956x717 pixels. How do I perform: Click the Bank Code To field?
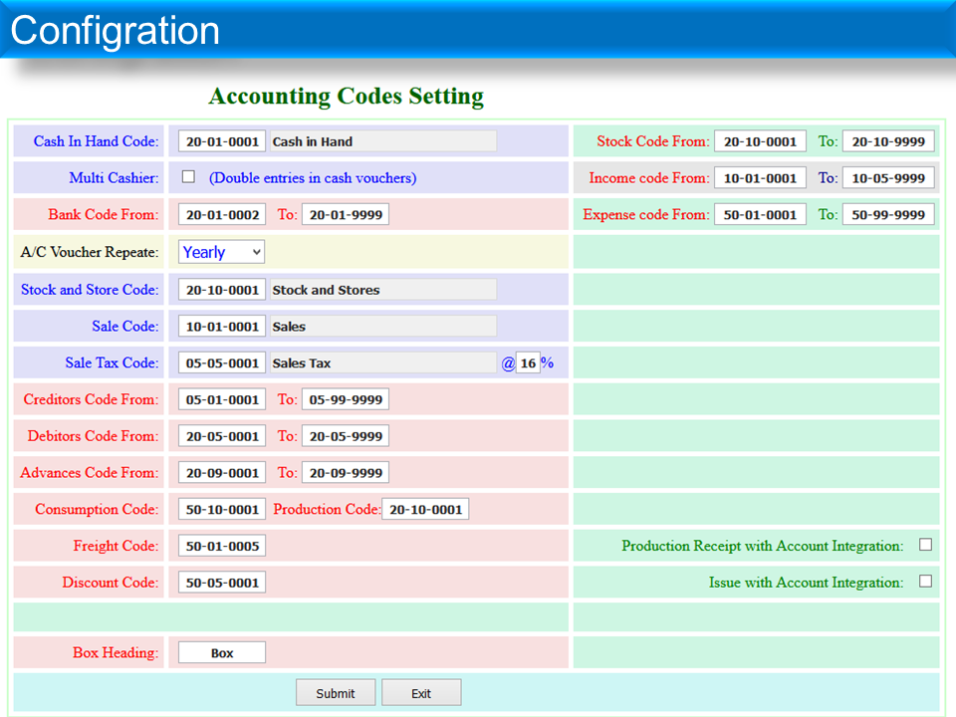point(345,215)
